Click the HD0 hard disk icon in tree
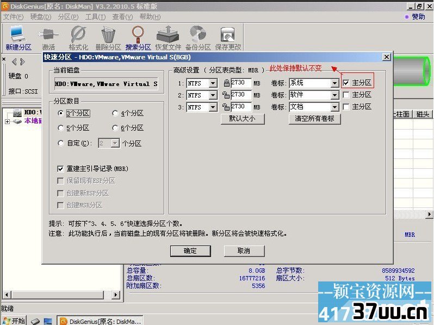The width and height of the screenshot is (434, 325). 17,113
